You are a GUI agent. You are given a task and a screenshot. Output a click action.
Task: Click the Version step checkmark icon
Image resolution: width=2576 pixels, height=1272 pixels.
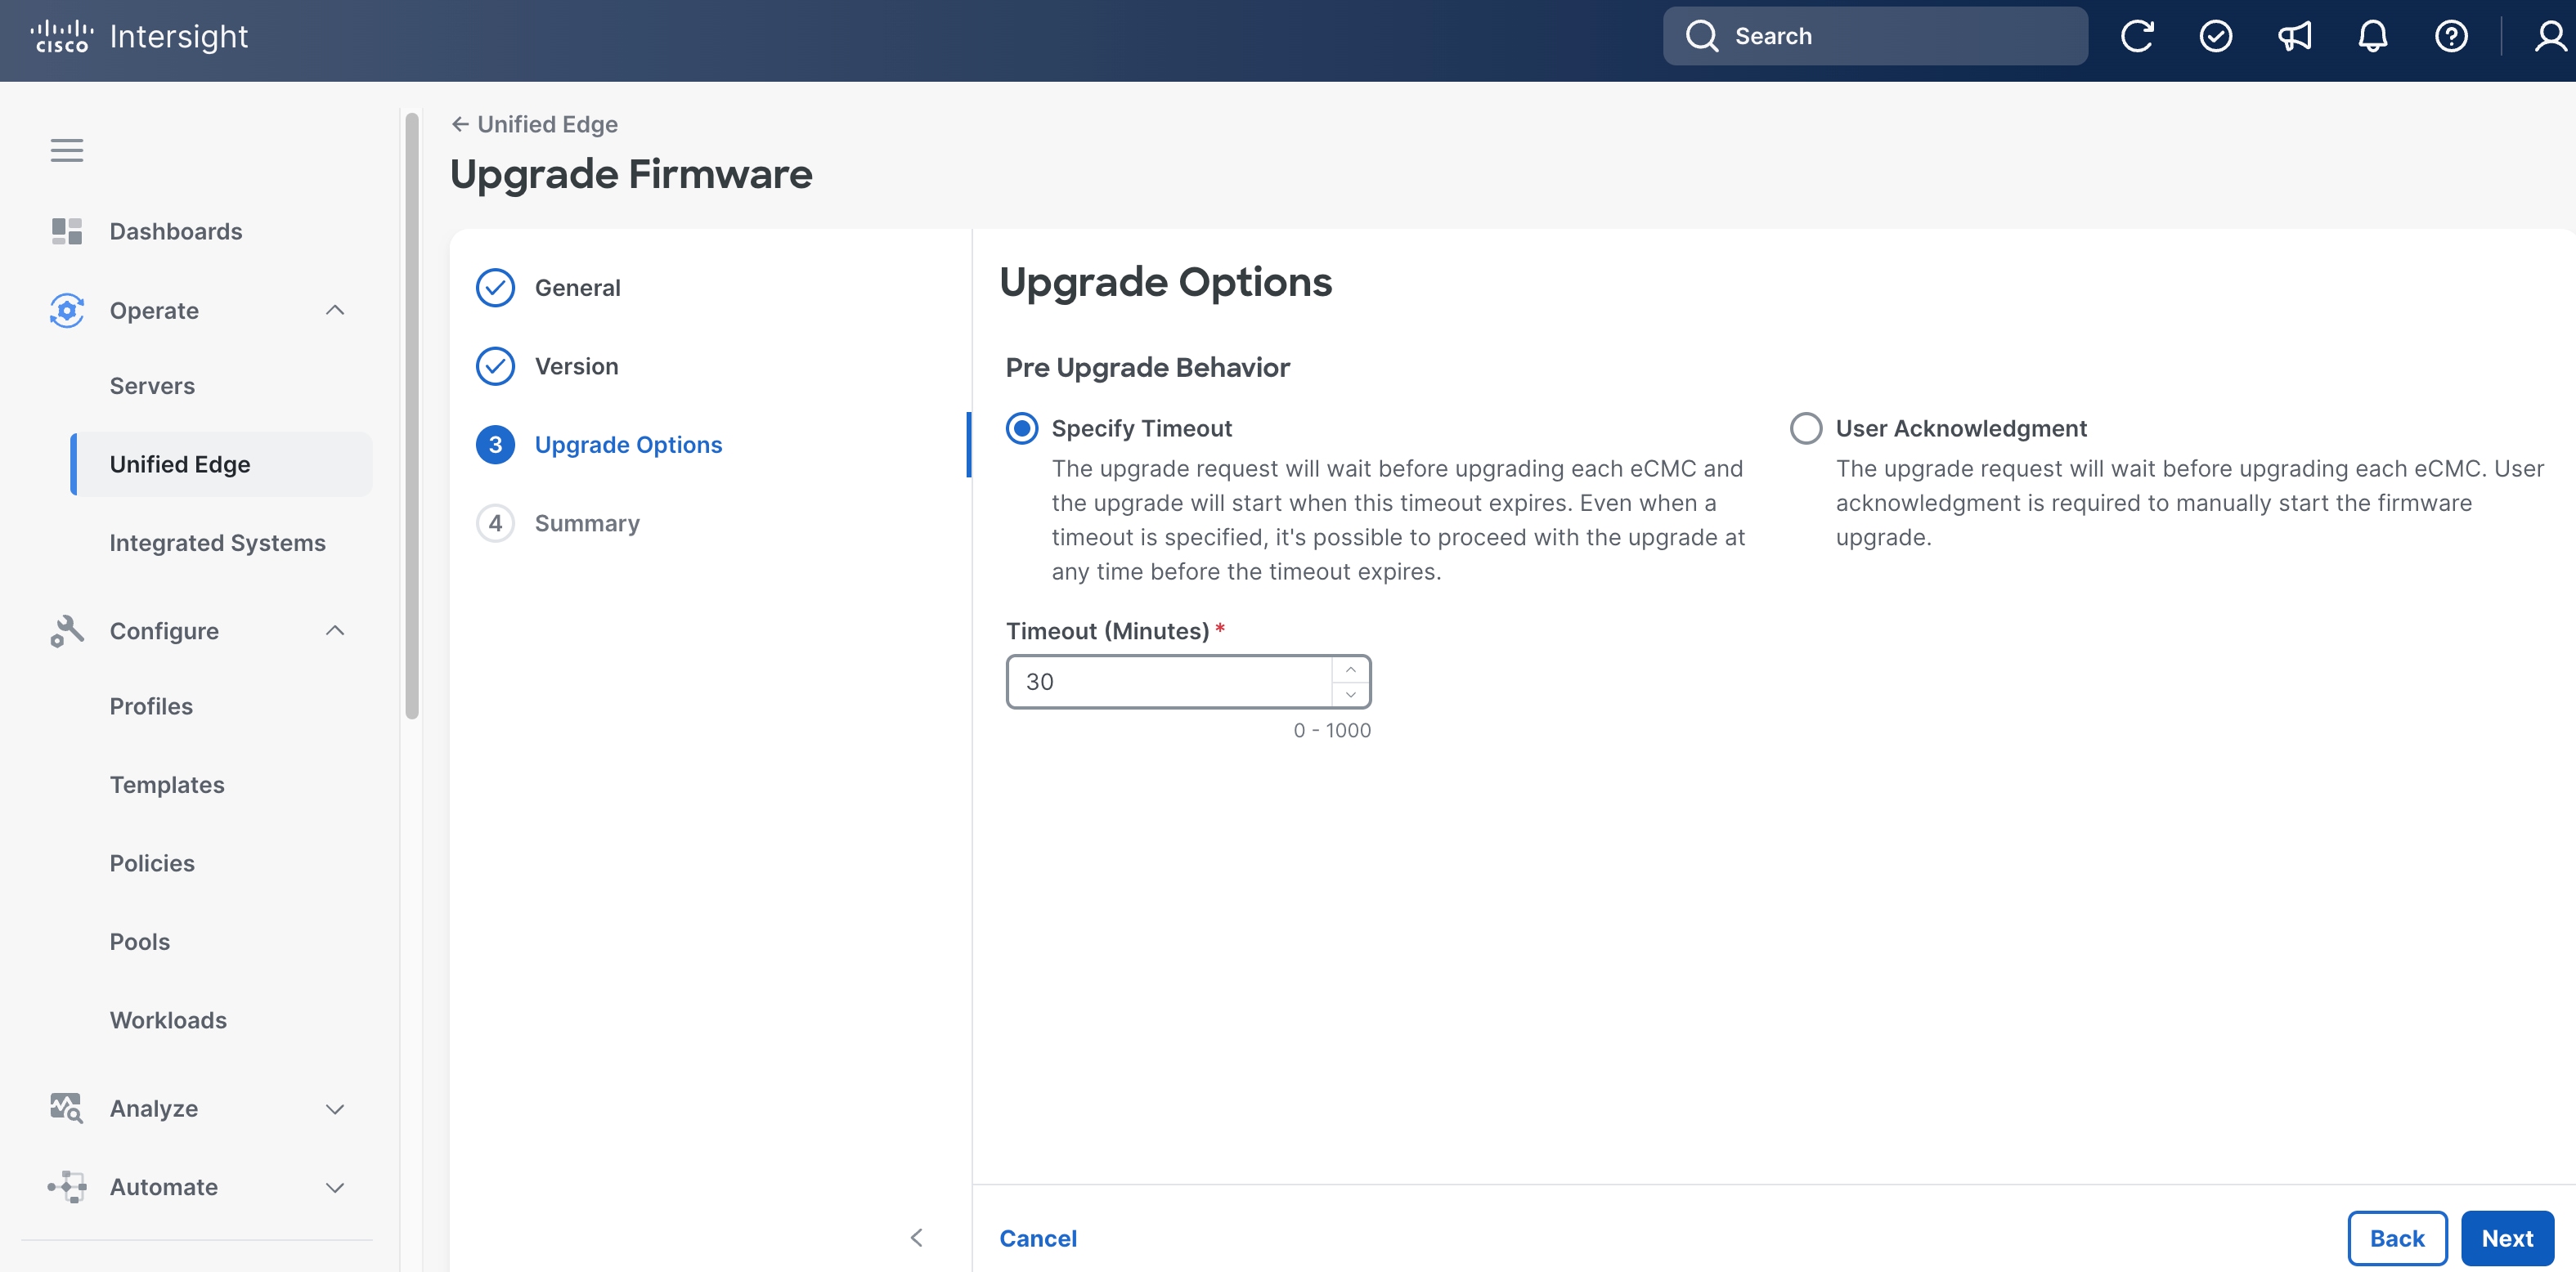coord(495,366)
